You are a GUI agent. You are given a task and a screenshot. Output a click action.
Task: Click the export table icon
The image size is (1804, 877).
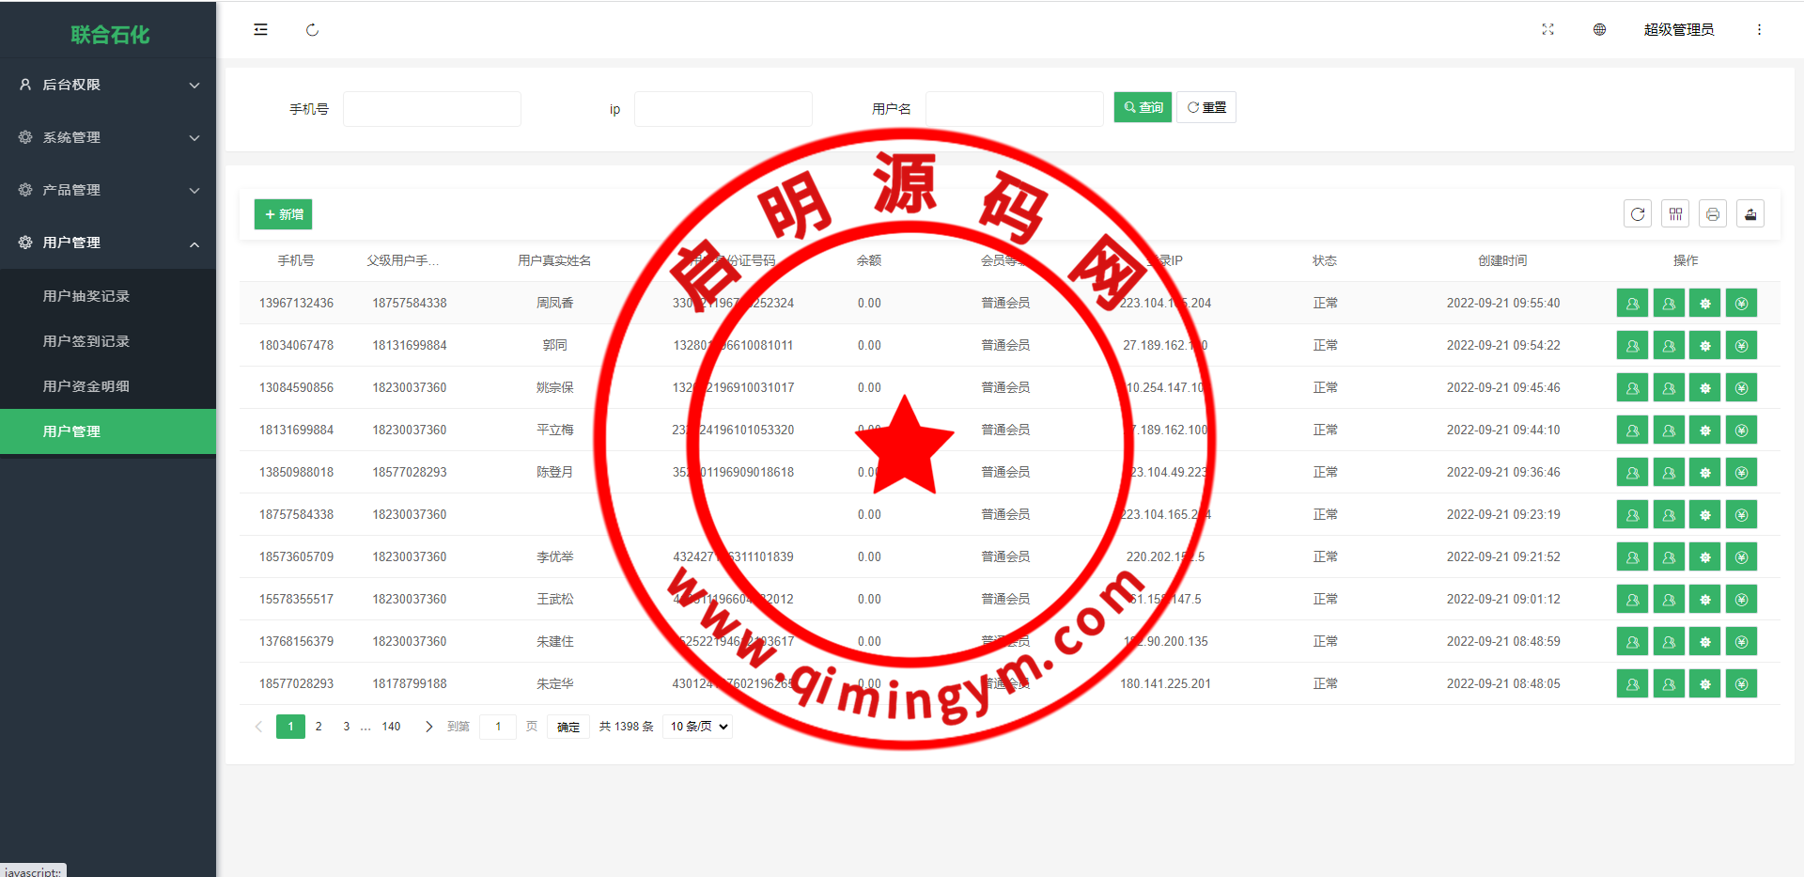point(1750,214)
